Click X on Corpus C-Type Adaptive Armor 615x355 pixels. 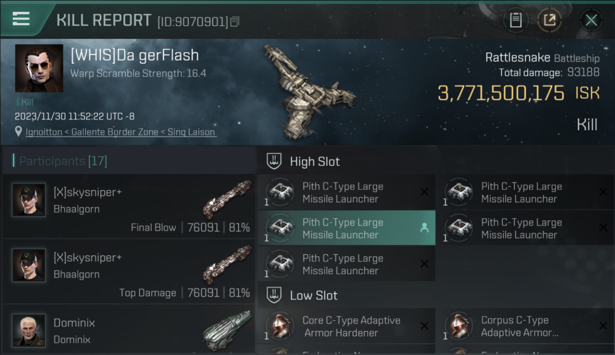click(x=603, y=326)
